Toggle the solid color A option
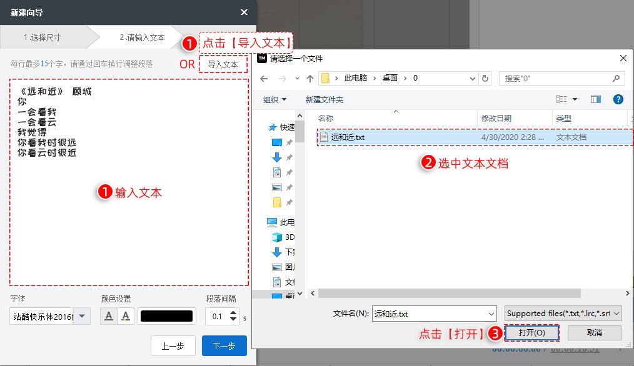The image size is (634, 366). point(108,316)
